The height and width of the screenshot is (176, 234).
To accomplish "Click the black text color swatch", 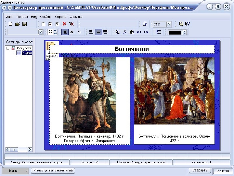I will 175,33.
